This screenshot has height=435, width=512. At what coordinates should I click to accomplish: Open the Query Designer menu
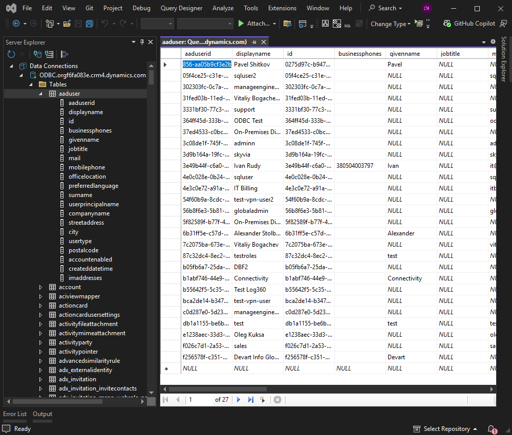[x=181, y=8]
